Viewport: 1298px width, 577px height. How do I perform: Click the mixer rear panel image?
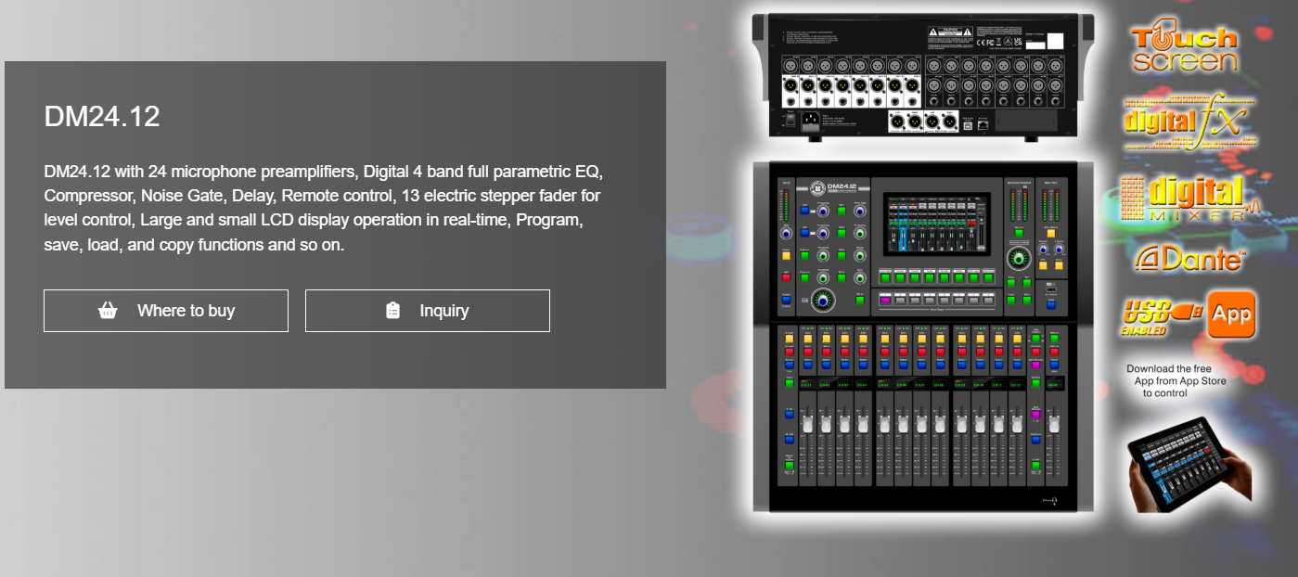click(x=922, y=78)
